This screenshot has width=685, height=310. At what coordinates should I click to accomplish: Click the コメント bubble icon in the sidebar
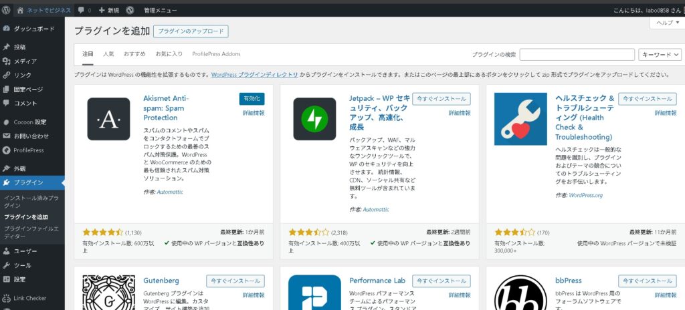pyautogui.click(x=6, y=104)
